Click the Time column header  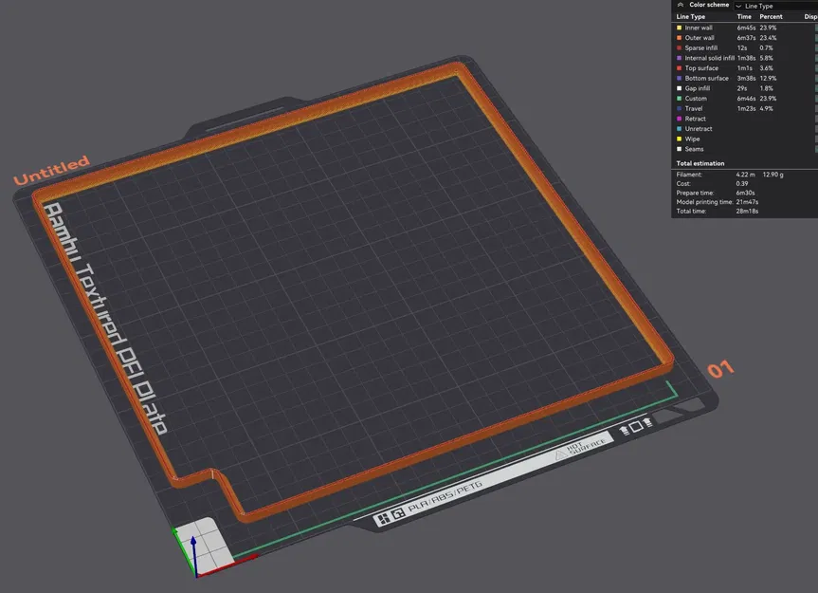pyautogui.click(x=744, y=17)
